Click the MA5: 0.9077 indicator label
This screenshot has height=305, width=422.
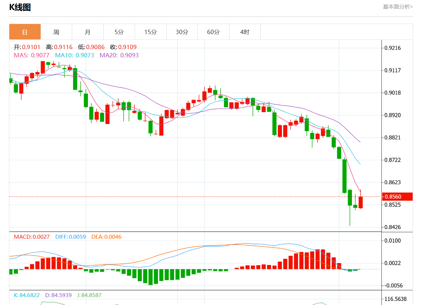coord(32,55)
